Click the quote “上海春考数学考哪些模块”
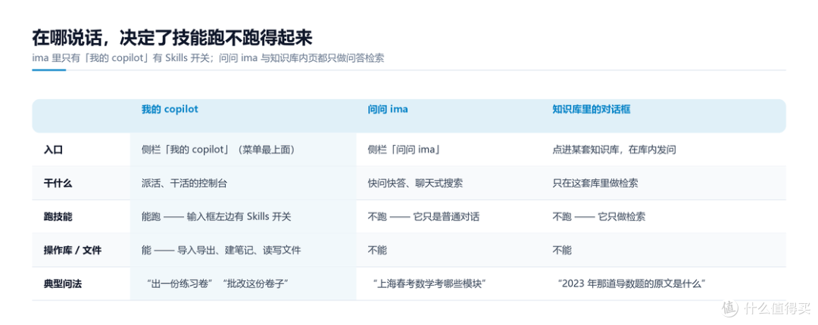Viewport: 818px width, 325px height. coord(430,284)
